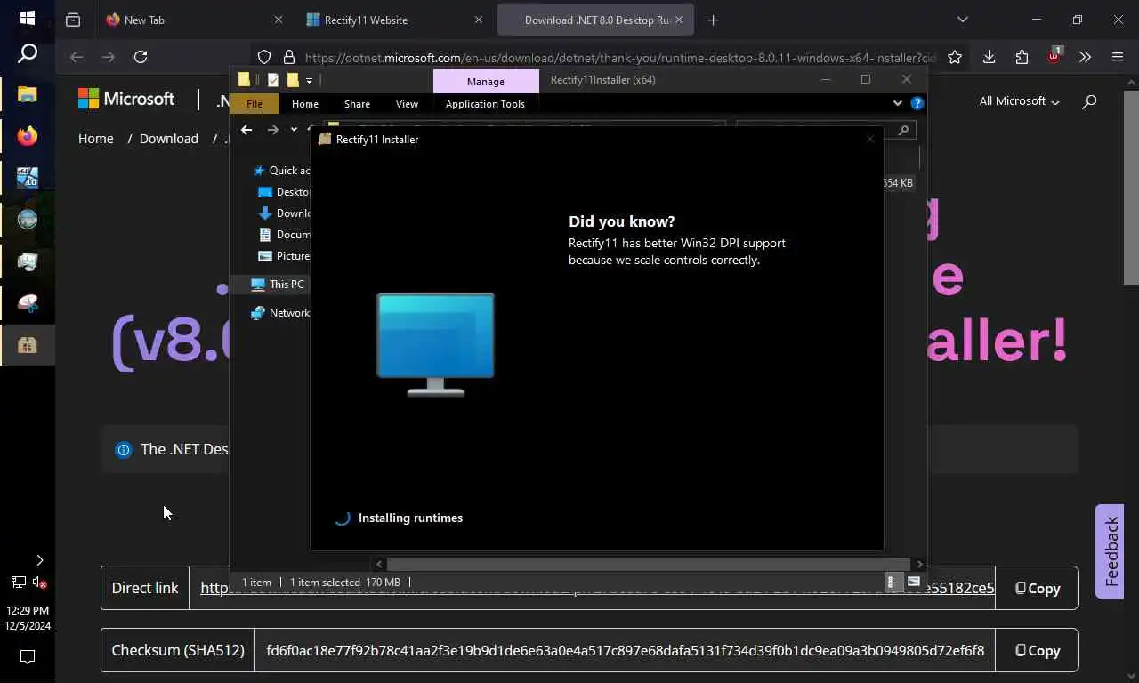Select Application Tools ribbon tab
The height and width of the screenshot is (683, 1139).
click(x=485, y=104)
